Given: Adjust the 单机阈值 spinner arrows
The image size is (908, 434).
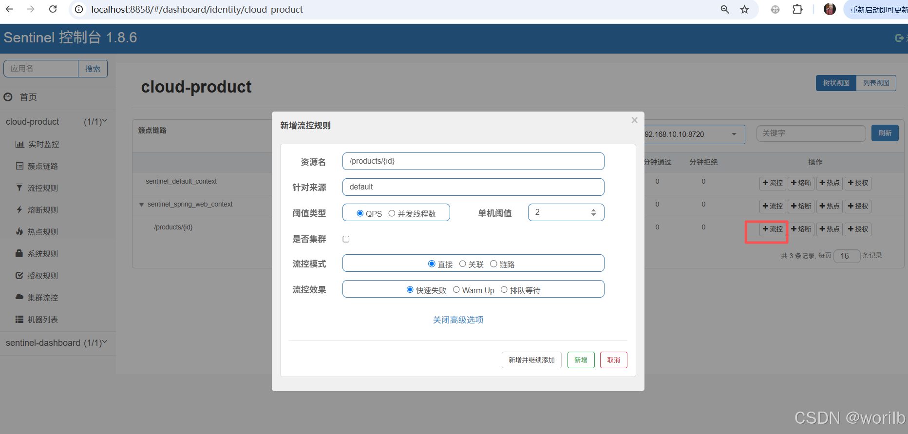Looking at the screenshot, I should tap(593, 212).
